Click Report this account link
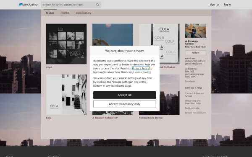The image size is (252, 157). [195, 113]
